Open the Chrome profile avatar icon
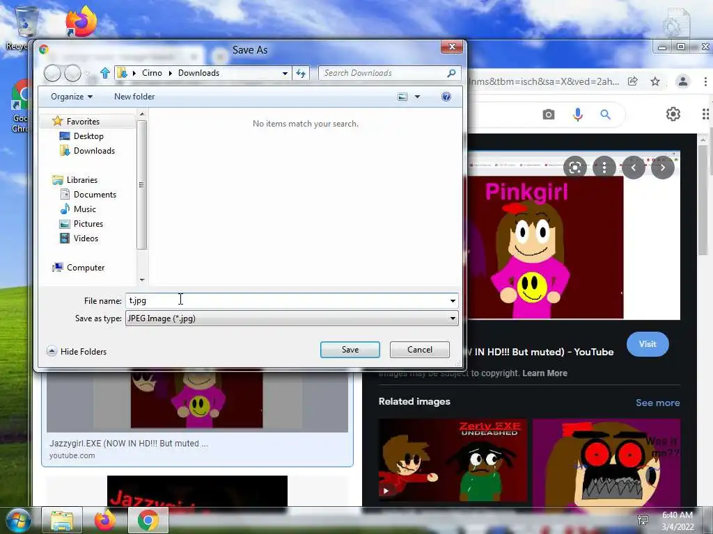Image resolution: width=713 pixels, height=534 pixels. pyautogui.click(x=683, y=82)
